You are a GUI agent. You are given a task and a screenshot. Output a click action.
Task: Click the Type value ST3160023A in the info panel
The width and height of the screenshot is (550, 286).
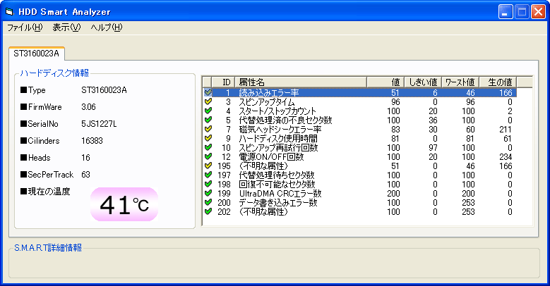pyautogui.click(x=104, y=90)
